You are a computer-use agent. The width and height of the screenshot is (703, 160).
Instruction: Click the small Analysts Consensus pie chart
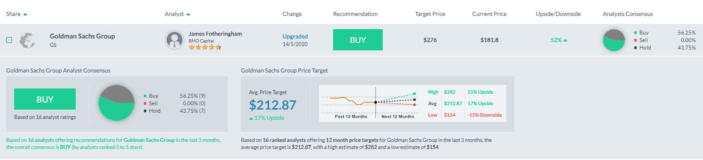tap(614, 40)
